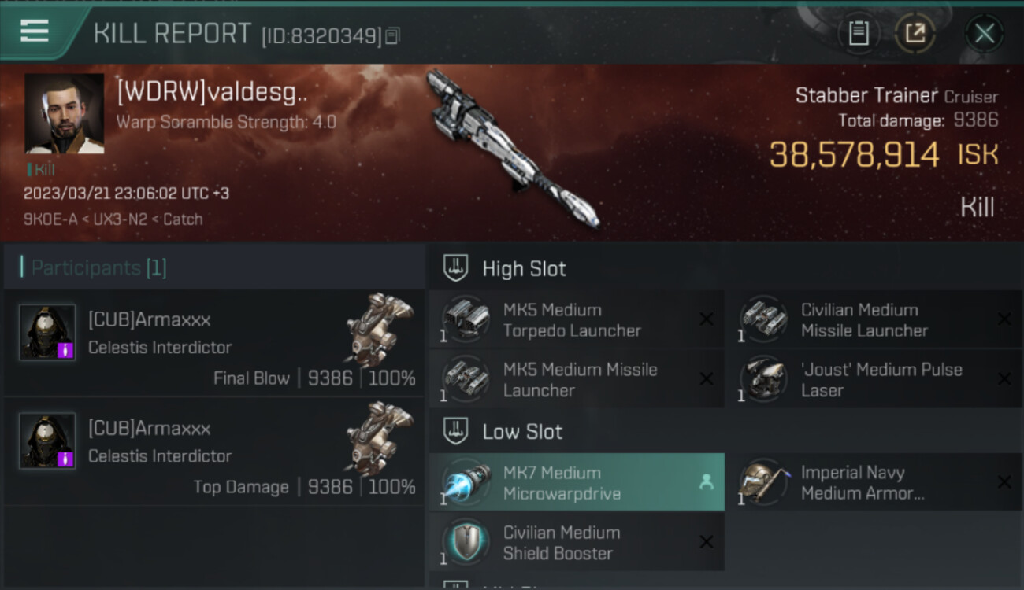Select MK5 Medium Torpedo Launcher icon

tap(465, 319)
